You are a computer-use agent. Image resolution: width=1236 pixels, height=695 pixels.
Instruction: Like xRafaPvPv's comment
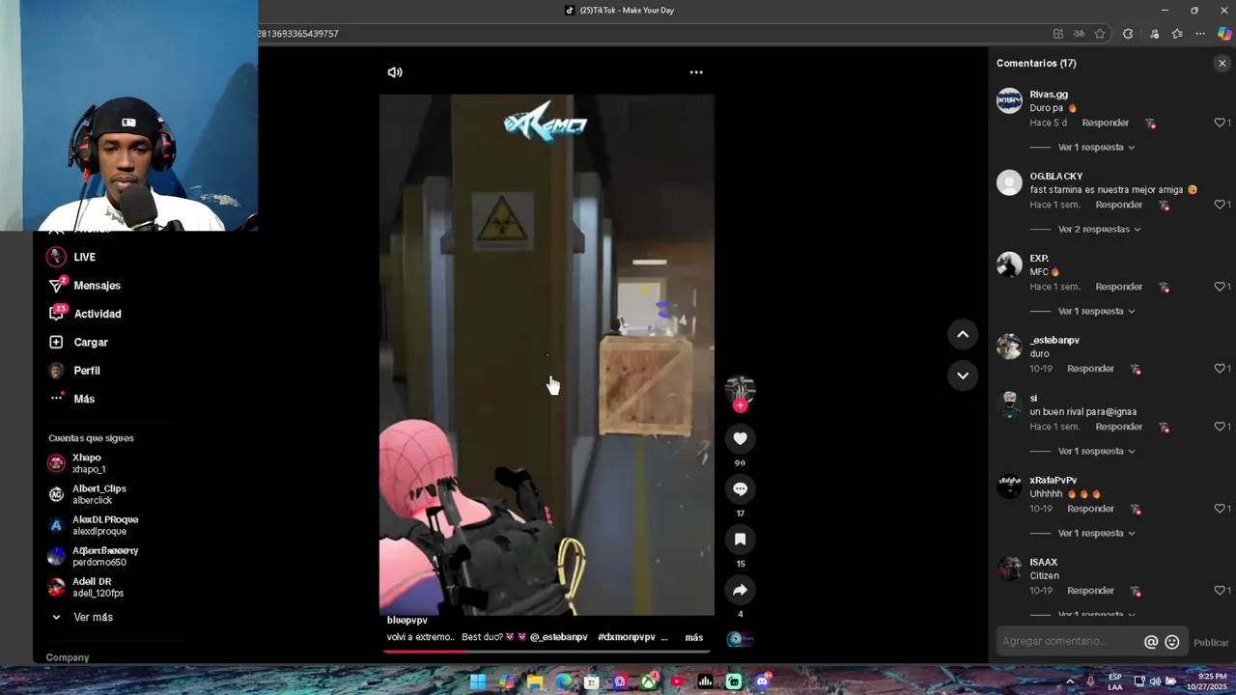click(1220, 509)
